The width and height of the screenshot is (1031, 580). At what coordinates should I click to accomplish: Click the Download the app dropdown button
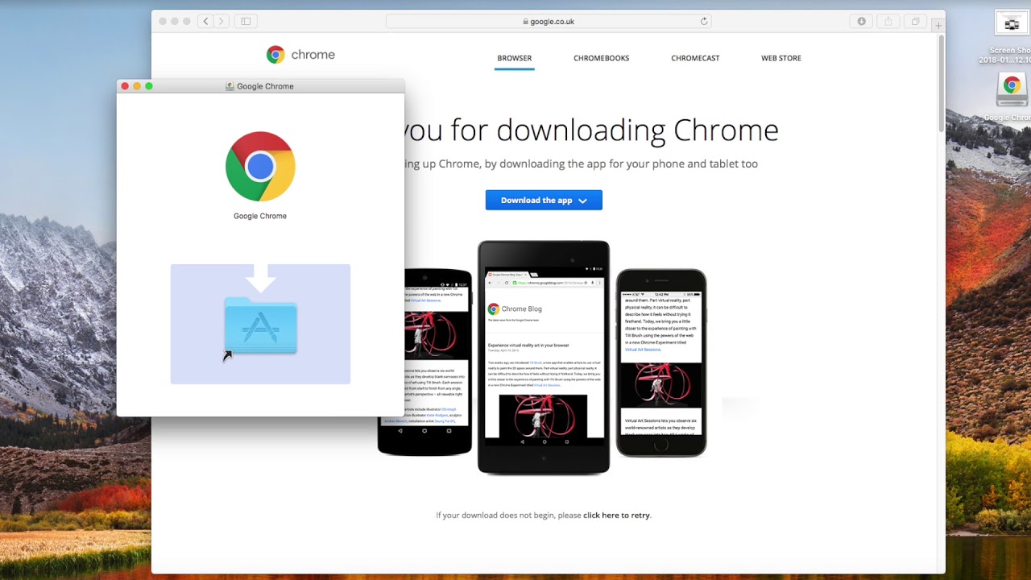(544, 200)
